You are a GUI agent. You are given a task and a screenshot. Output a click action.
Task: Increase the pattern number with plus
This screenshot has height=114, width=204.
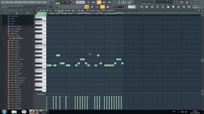click(137, 7)
